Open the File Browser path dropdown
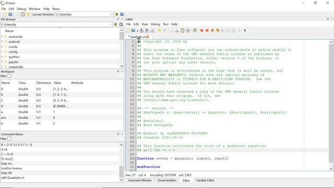334x188 pixels. [x=110, y=25]
